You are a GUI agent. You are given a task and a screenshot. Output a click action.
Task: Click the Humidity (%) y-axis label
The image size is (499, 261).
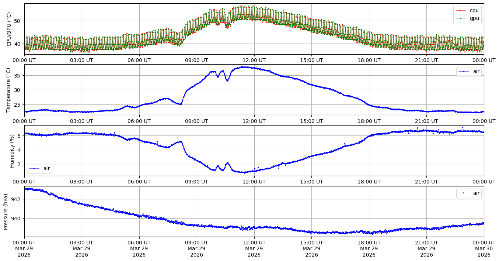point(12,151)
